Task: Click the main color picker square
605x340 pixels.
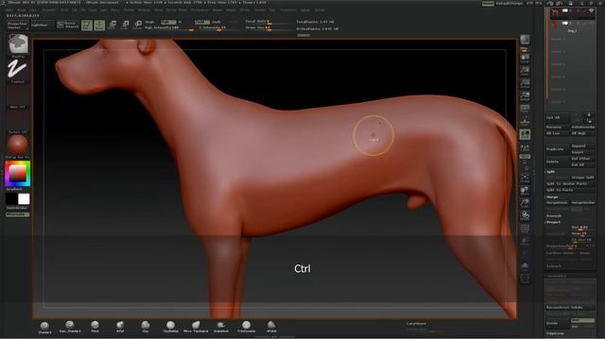Action: 18,174
